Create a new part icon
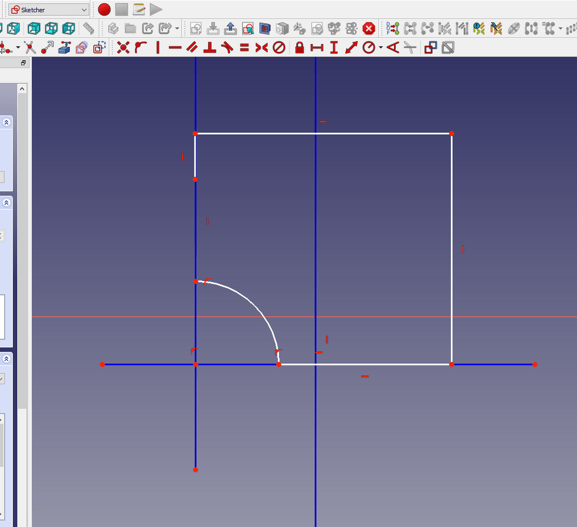Screen dimensions: 577x527 coord(113,28)
